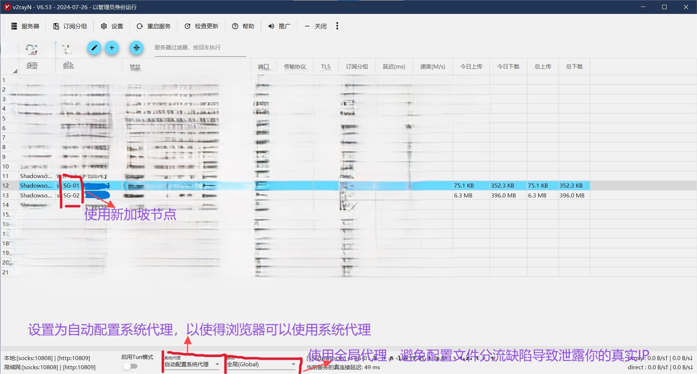Click the select-all corner of the grid
Image resolution: width=697 pixels, height=374 pixels.
point(10,66)
